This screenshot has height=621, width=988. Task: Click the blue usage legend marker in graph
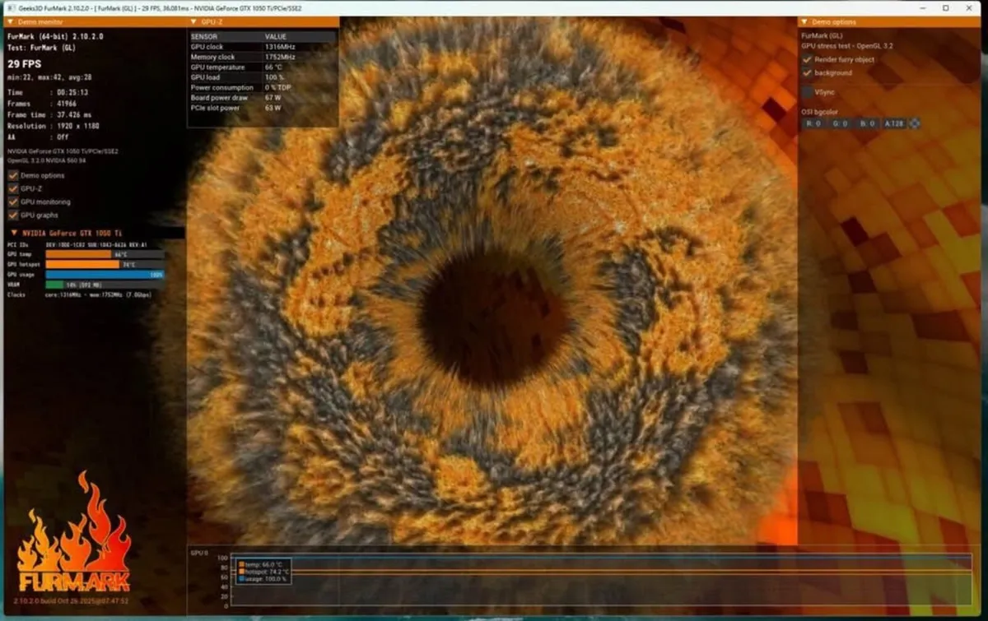point(241,578)
